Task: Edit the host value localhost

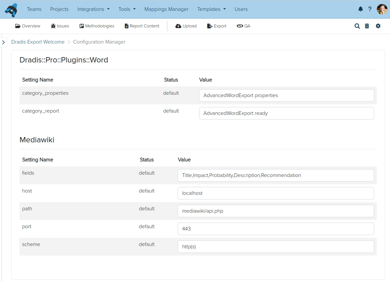Action: coord(276,193)
